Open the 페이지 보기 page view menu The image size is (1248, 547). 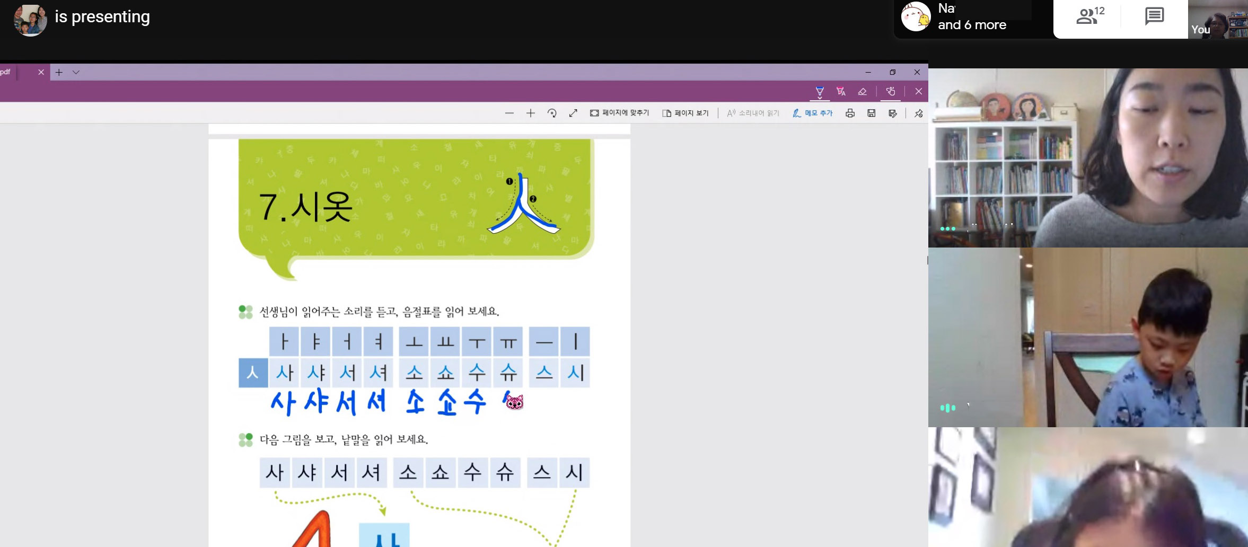[685, 113]
